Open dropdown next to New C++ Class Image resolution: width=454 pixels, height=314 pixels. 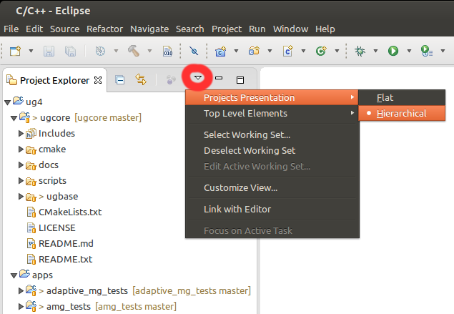337,51
